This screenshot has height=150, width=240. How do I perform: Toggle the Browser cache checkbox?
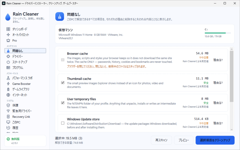pyautogui.click(x=63, y=60)
